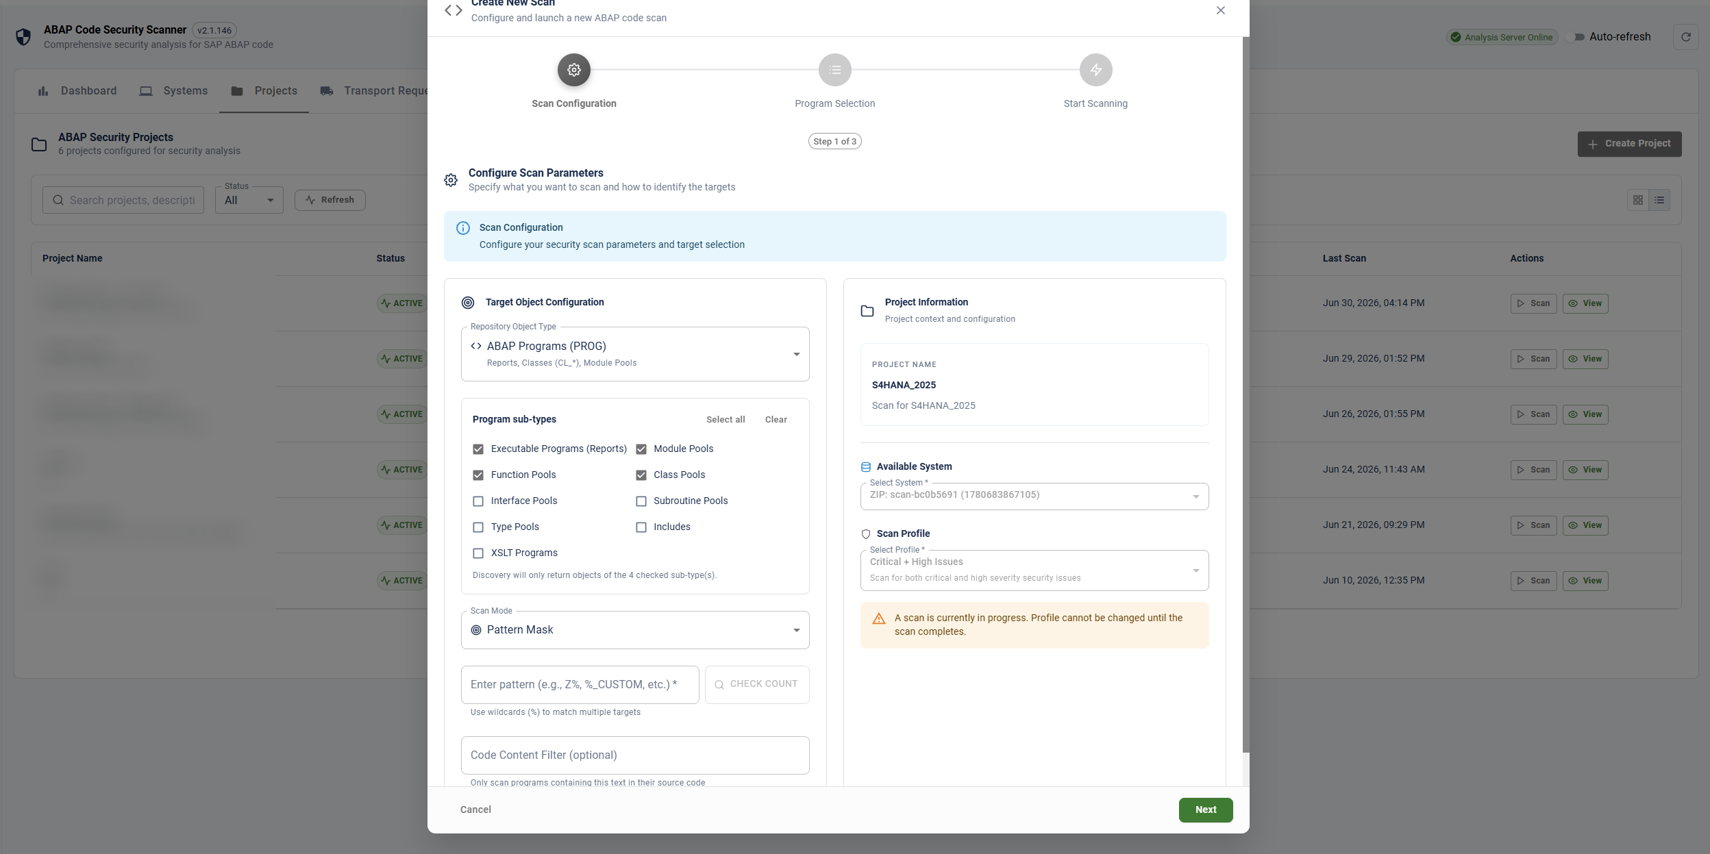Click the Last Scan column header
The image size is (1710, 854).
point(1343,259)
